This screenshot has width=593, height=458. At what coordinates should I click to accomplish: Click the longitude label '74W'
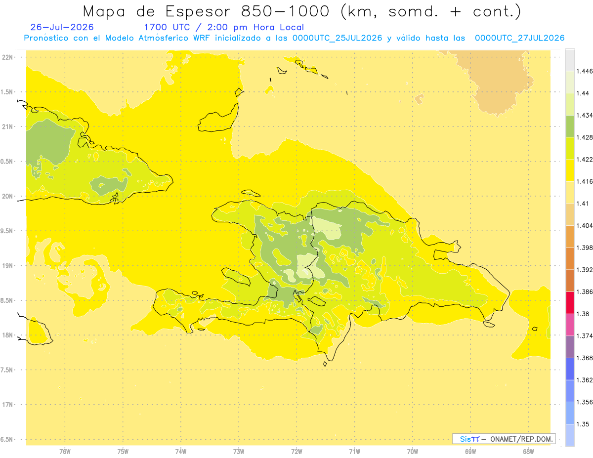(181, 451)
